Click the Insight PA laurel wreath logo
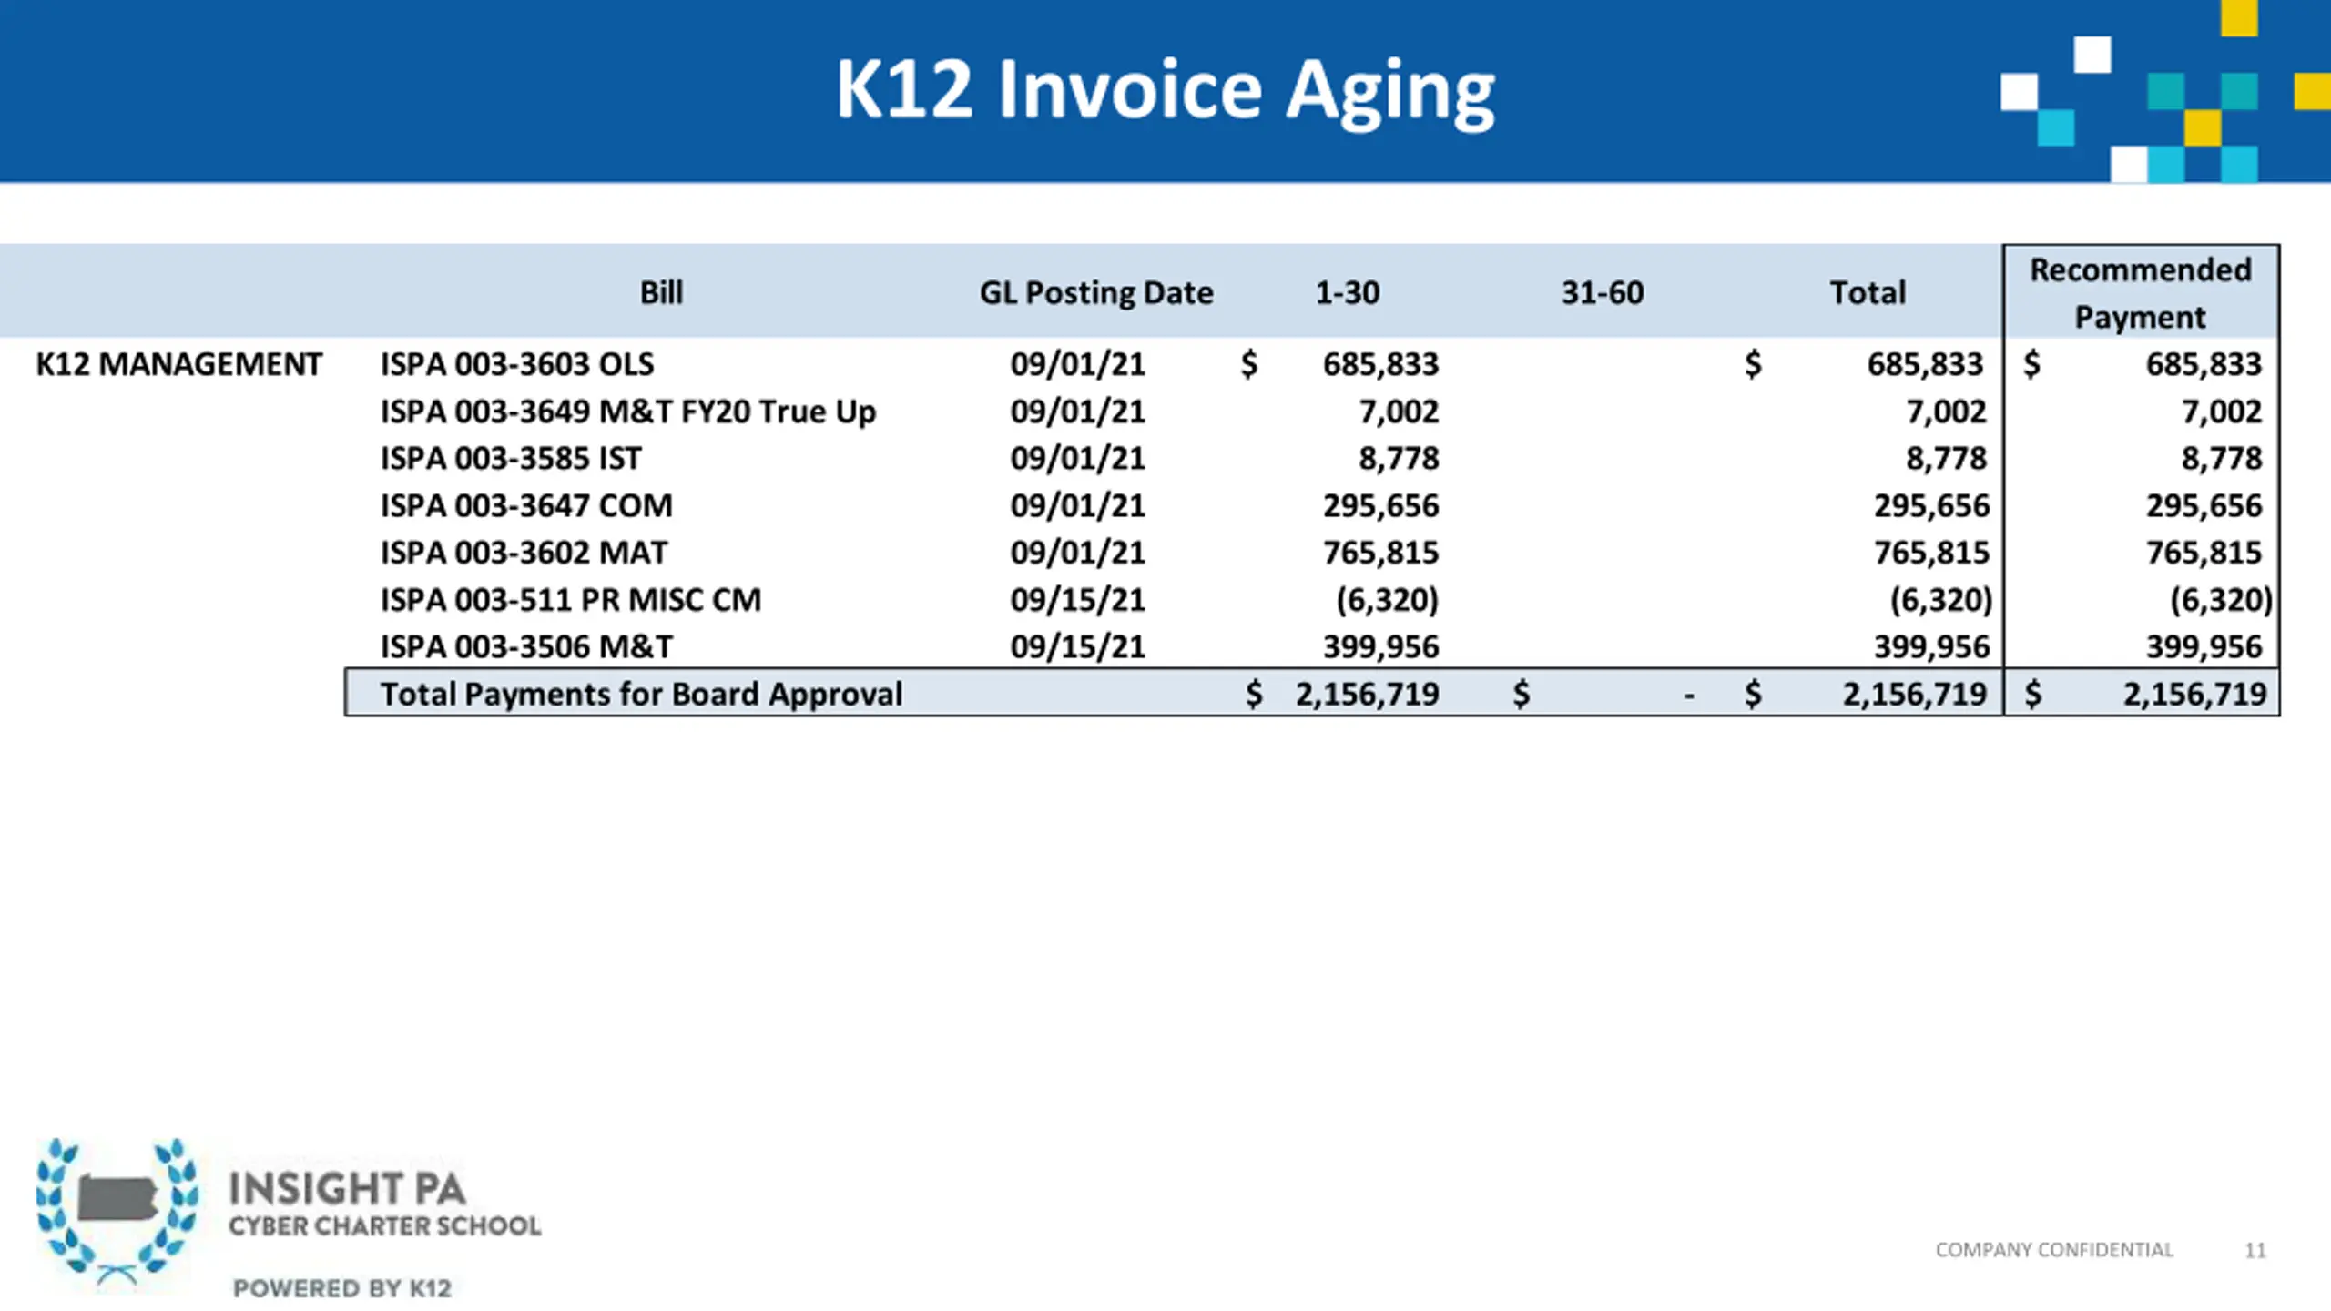The height and width of the screenshot is (1311, 2331). coord(117,1212)
